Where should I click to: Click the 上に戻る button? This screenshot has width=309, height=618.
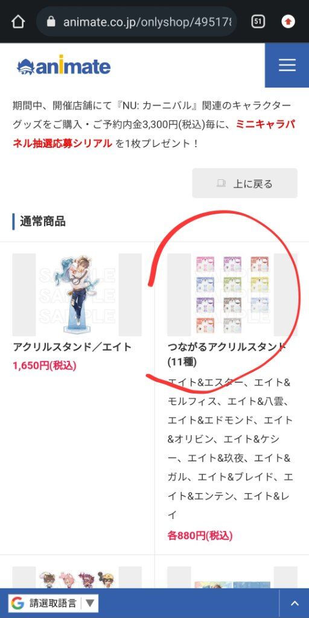coord(245,183)
